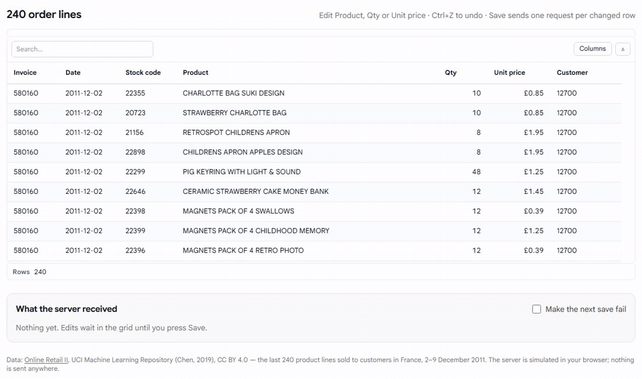Select product cell CERAMIC STRAWBERRY CAKE MONEY BANK
The image size is (642, 379).
pos(255,192)
